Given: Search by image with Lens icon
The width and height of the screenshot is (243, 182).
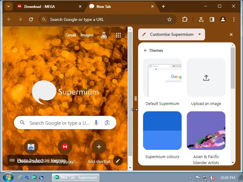Looking at the screenshot, I should [107, 123].
